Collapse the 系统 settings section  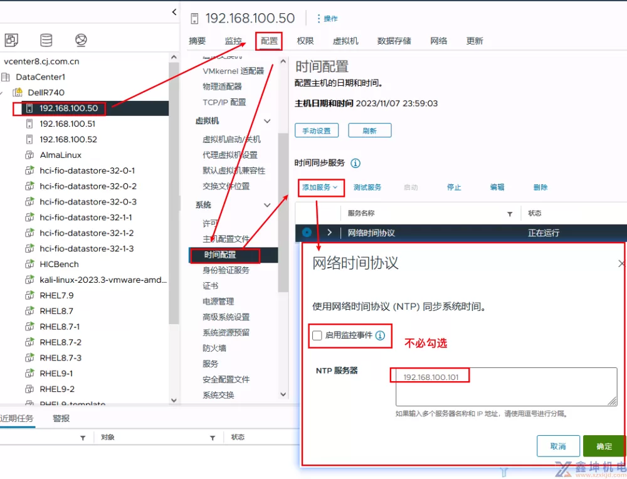[x=267, y=205]
